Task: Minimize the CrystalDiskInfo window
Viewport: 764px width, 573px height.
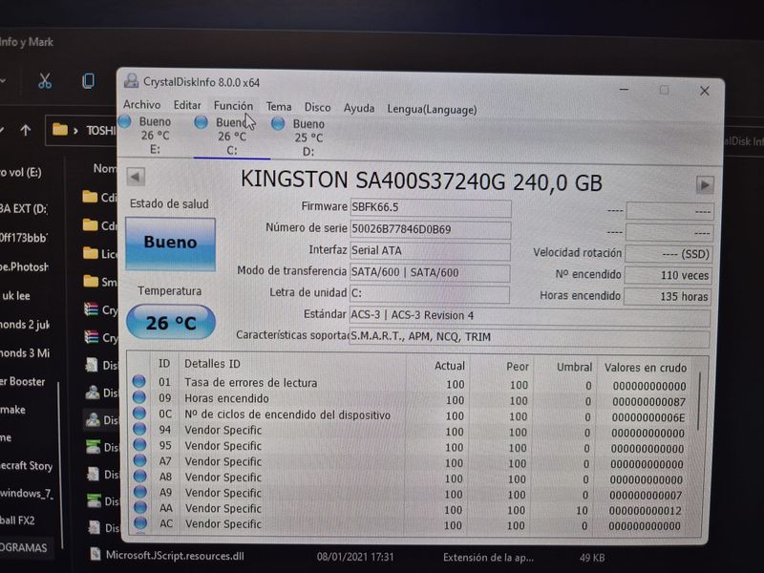Action: tap(624, 90)
